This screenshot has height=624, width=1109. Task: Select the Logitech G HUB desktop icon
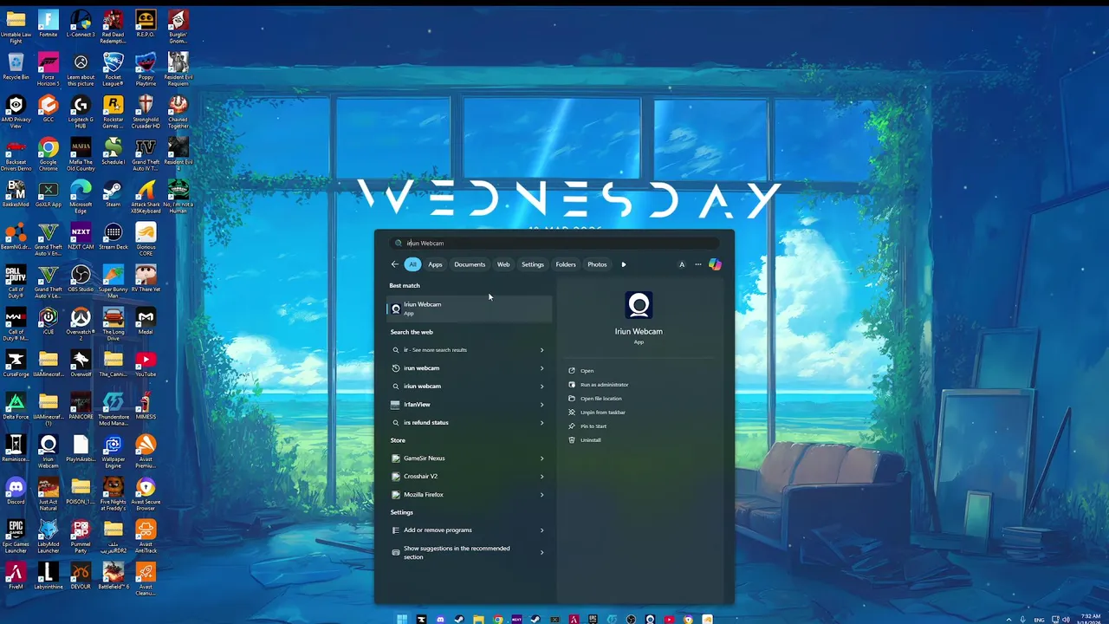point(81,112)
